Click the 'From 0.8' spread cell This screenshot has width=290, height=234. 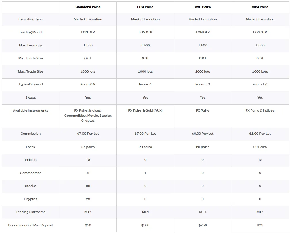point(88,84)
